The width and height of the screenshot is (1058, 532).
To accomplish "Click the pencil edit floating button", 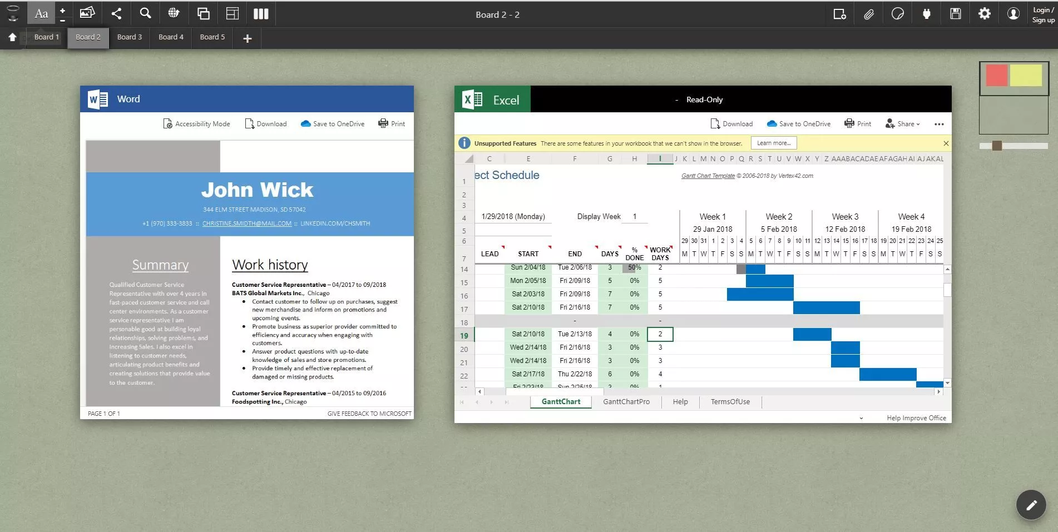I will (x=1031, y=505).
